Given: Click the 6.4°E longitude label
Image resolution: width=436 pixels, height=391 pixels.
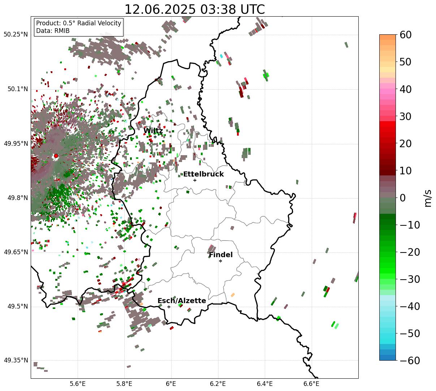Looking at the screenshot, I should click(265, 384).
